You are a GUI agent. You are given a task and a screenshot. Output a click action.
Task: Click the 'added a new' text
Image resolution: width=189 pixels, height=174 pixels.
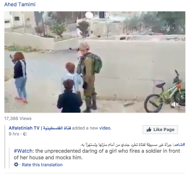pyautogui.click(x=85, y=128)
